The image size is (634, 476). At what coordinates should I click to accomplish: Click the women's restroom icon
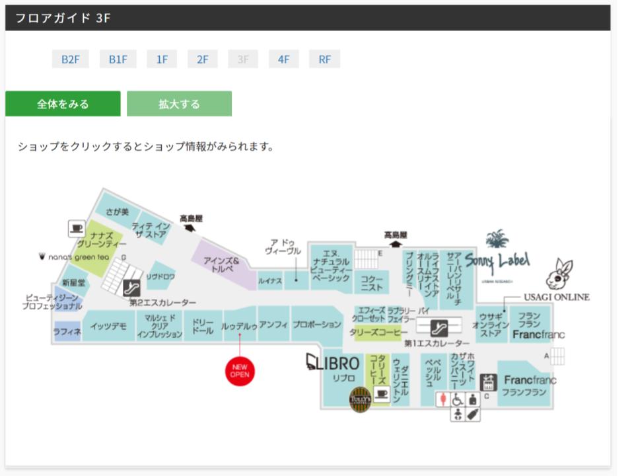[x=442, y=399]
